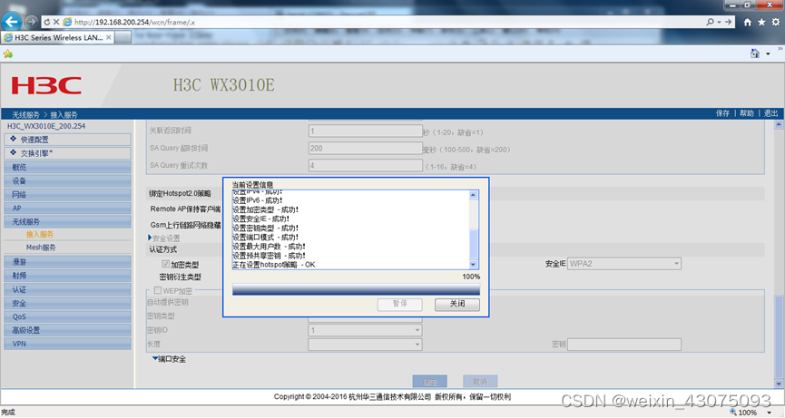Click the browser forward arrow button
Viewport: 785px width, 418px height.
point(32,22)
